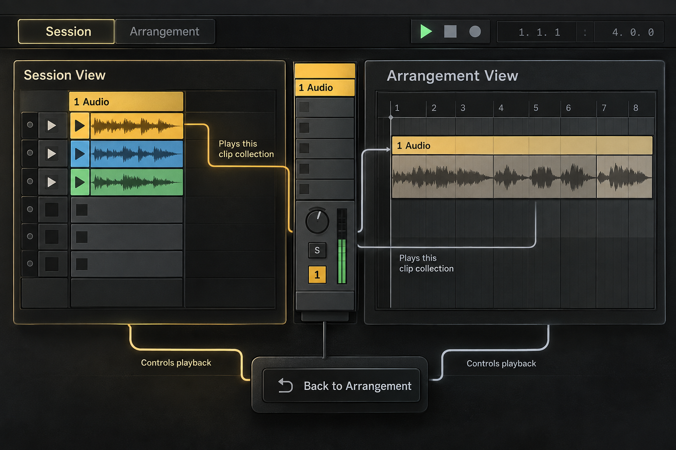Click the Arrangement View panel title
The image size is (676, 450).
pyautogui.click(x=452, y=76)
